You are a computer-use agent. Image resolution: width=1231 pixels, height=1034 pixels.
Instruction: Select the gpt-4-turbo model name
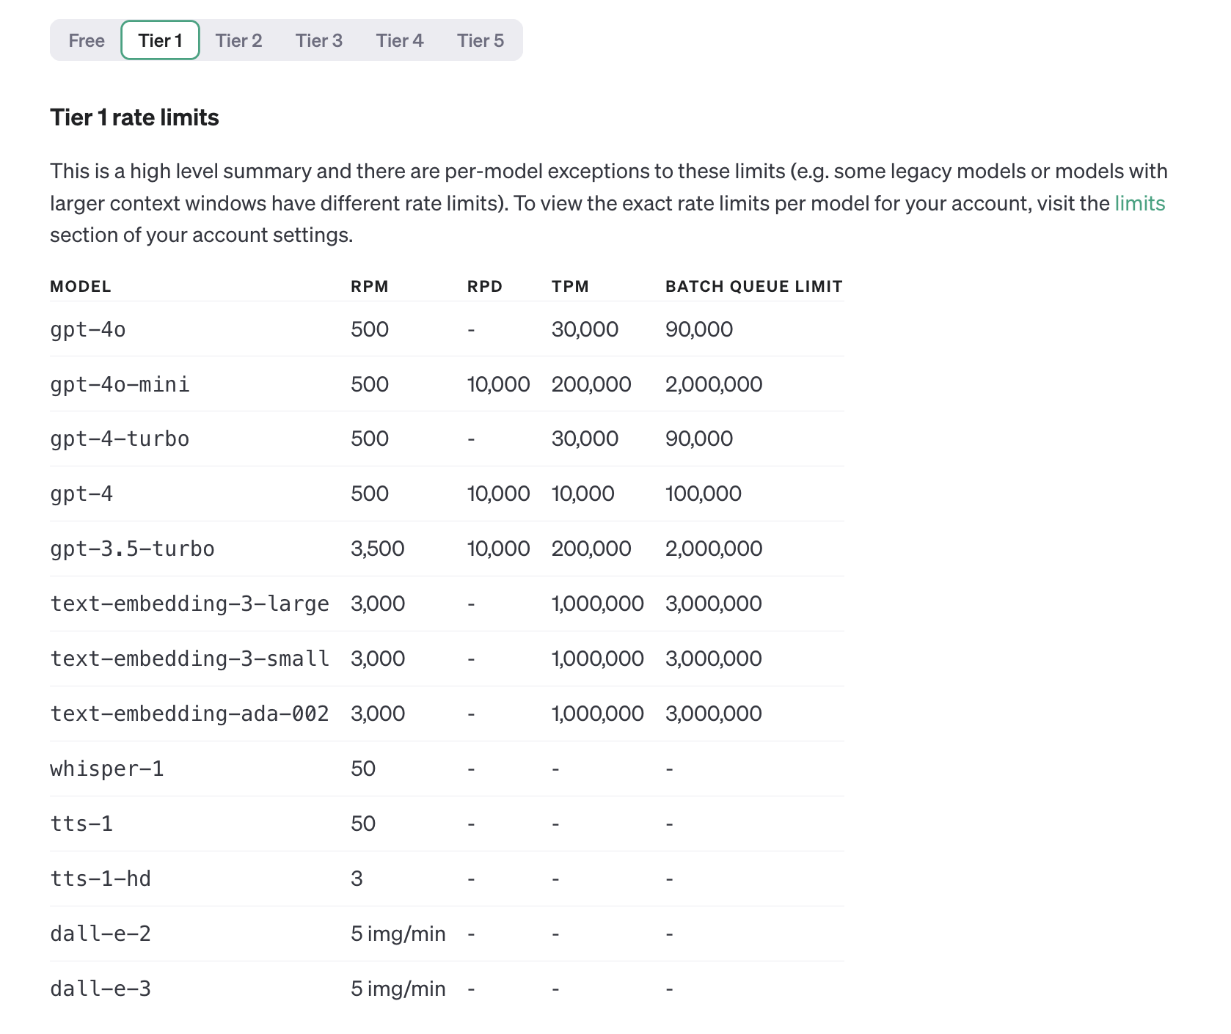[120, 439]
